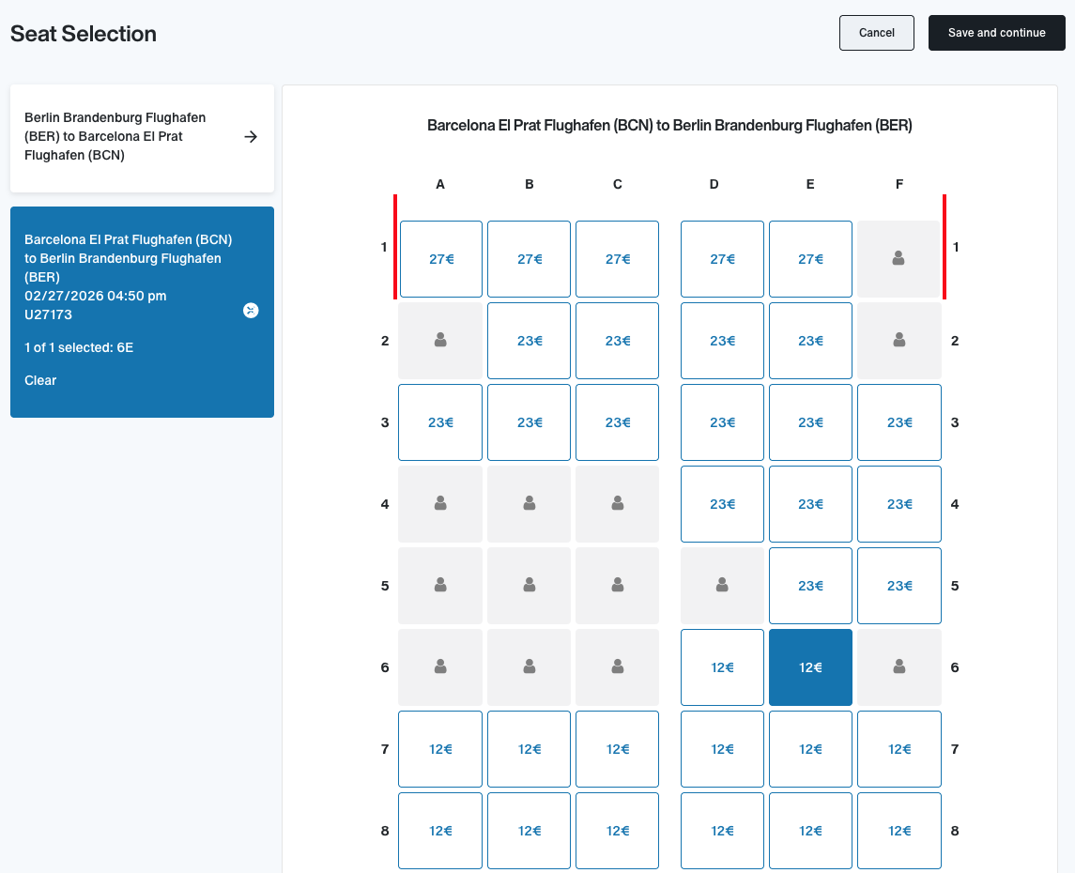Click occupied seat icon 6B

tap(530, 666)
